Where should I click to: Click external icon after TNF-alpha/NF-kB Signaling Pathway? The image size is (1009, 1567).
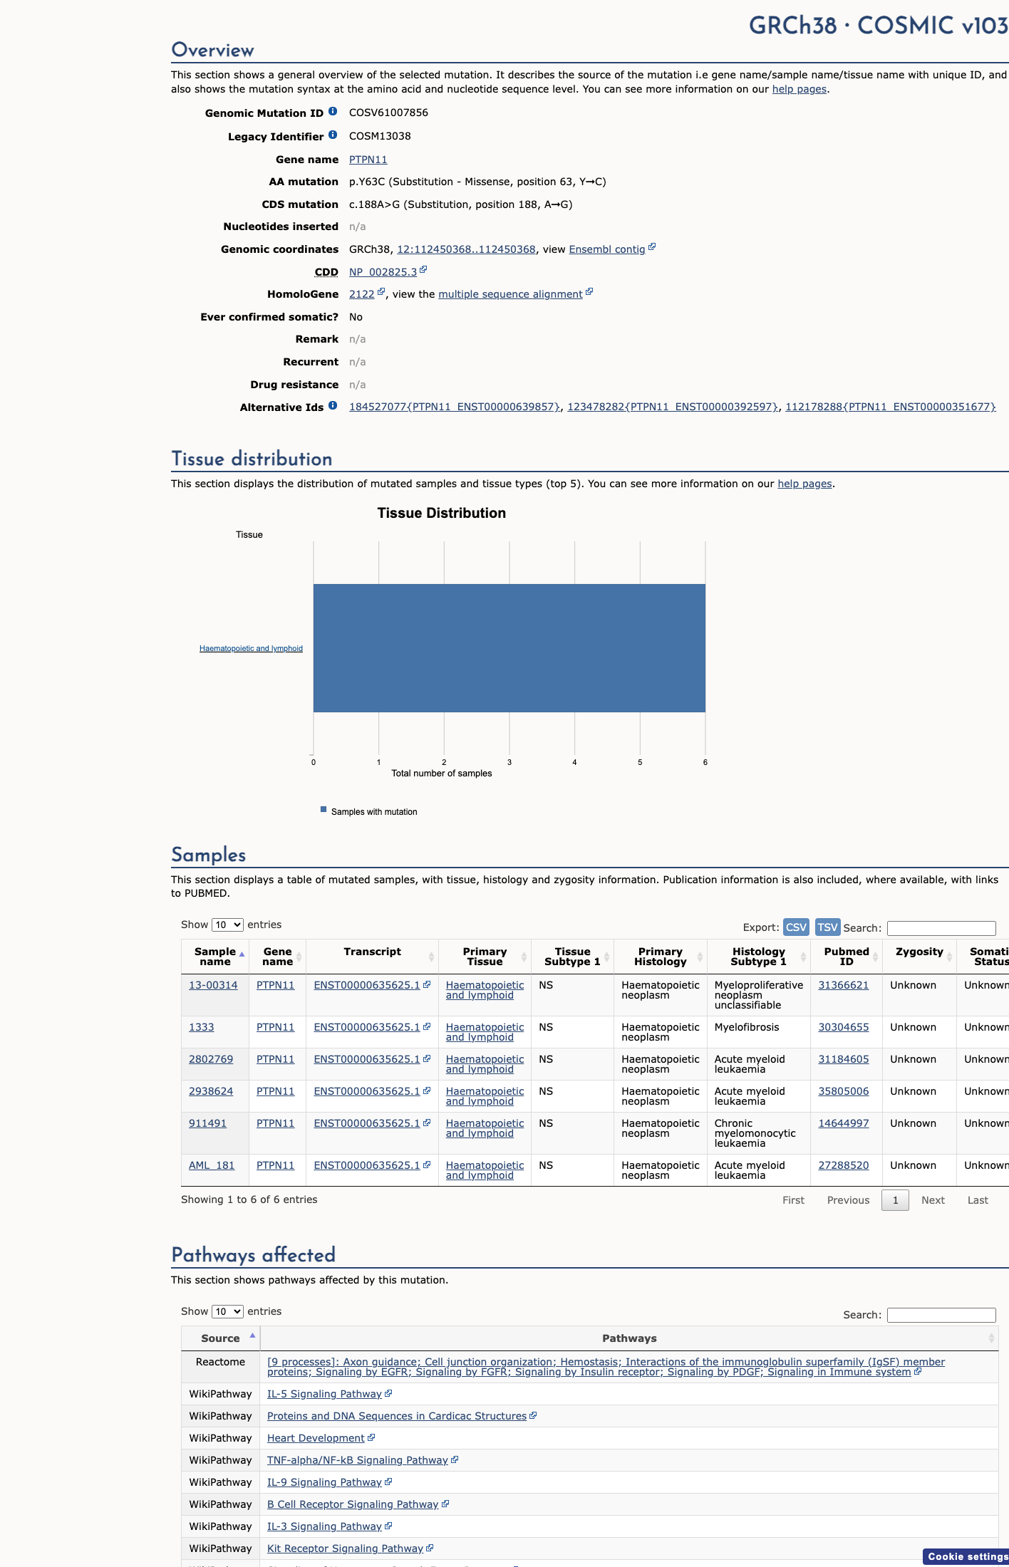click(x=455, y=1459)
